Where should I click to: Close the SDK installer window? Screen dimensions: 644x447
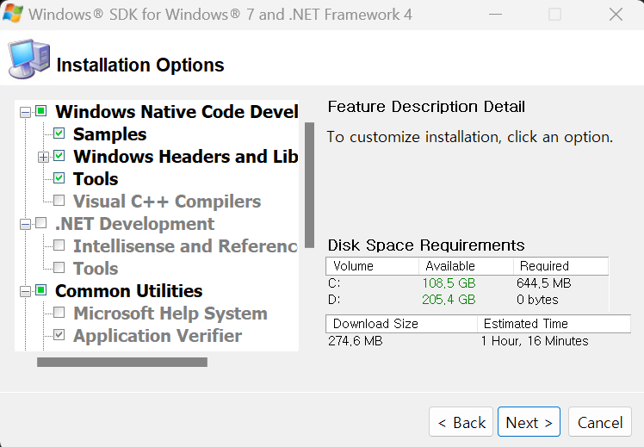[616, 15]
